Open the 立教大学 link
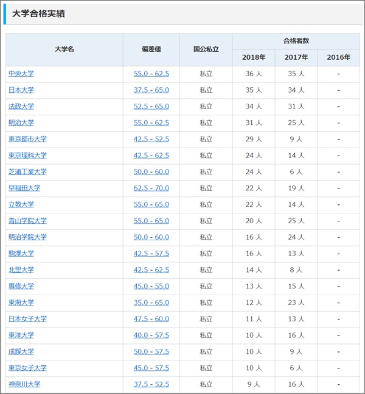Screen dimensions: 365x394 (21, 204)
